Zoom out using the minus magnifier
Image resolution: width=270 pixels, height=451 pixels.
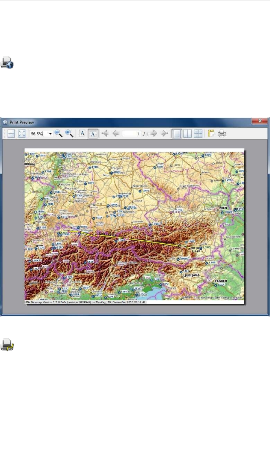point(59,133)
